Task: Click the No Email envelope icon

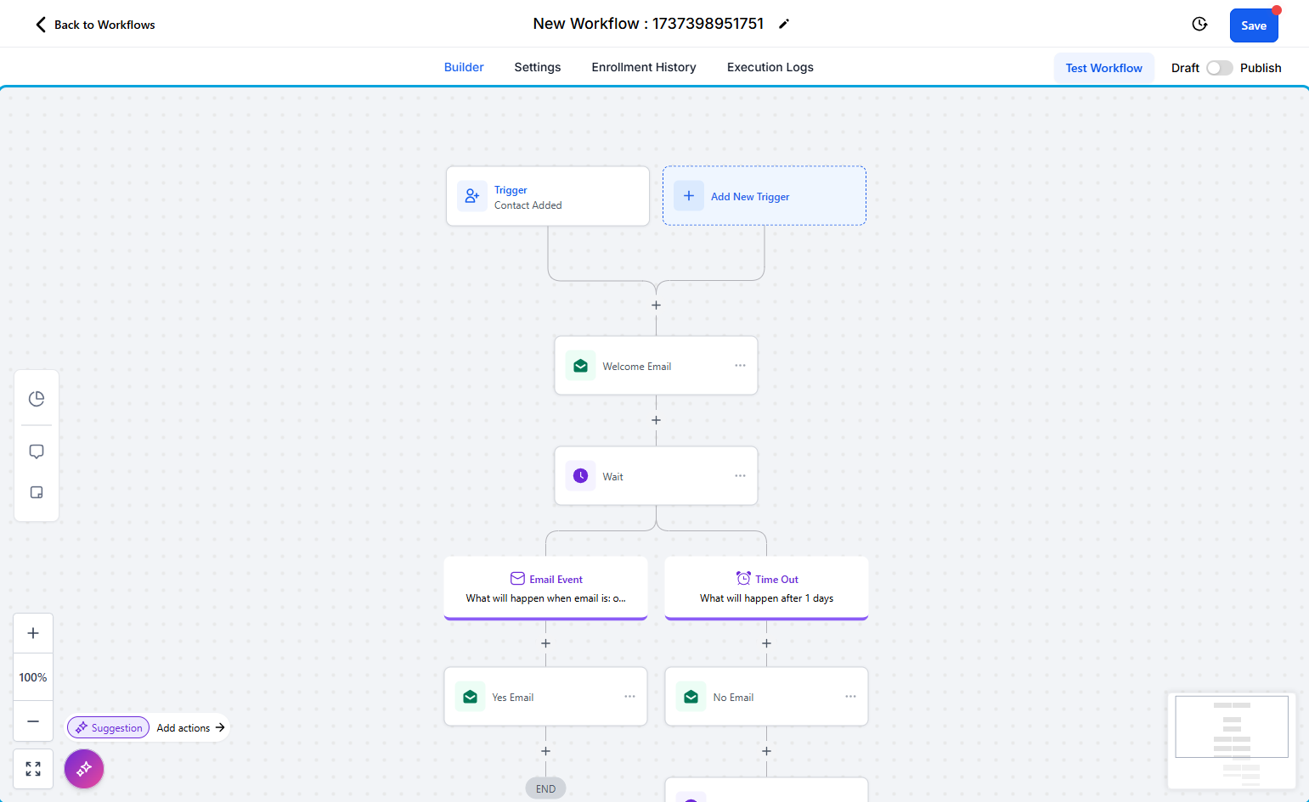Action: [691, 697]
